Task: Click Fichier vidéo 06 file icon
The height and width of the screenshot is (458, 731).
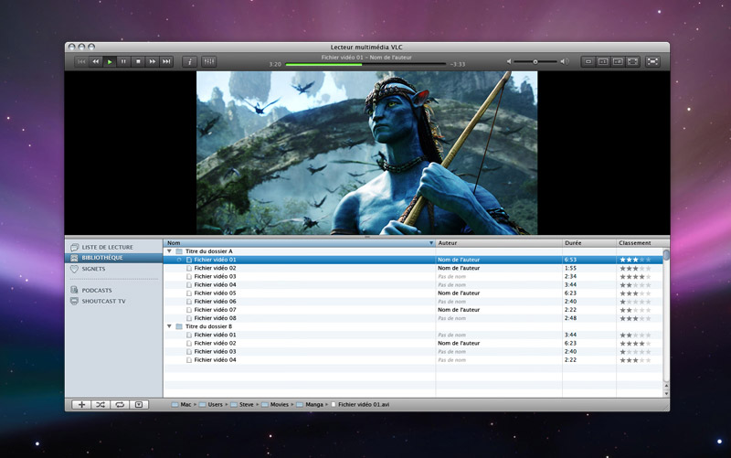Action: (189, 302)
